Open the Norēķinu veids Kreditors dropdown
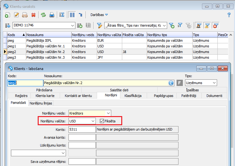 pyautogui.click(x=108, y=113)
